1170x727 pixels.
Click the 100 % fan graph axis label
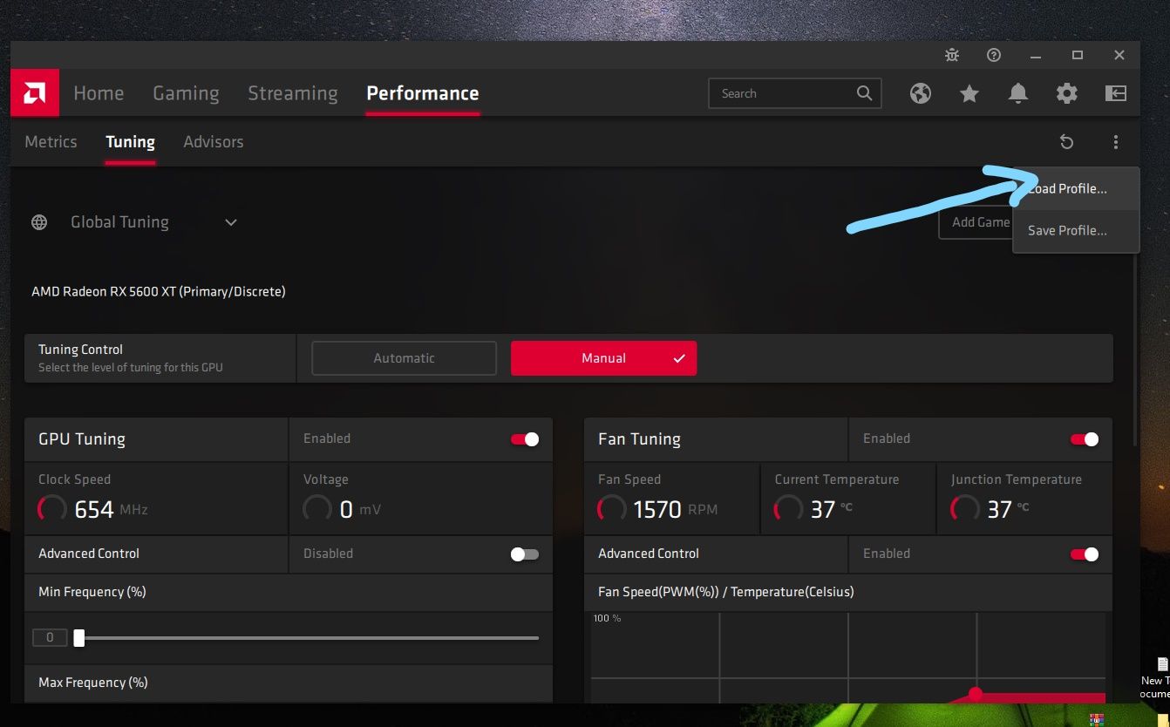click(x=607, y=618)
